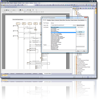Screen dimensions: 99x100
Task: Toggle the paragraph marks pilcrow icon
Action: click(x=28, y=10)
